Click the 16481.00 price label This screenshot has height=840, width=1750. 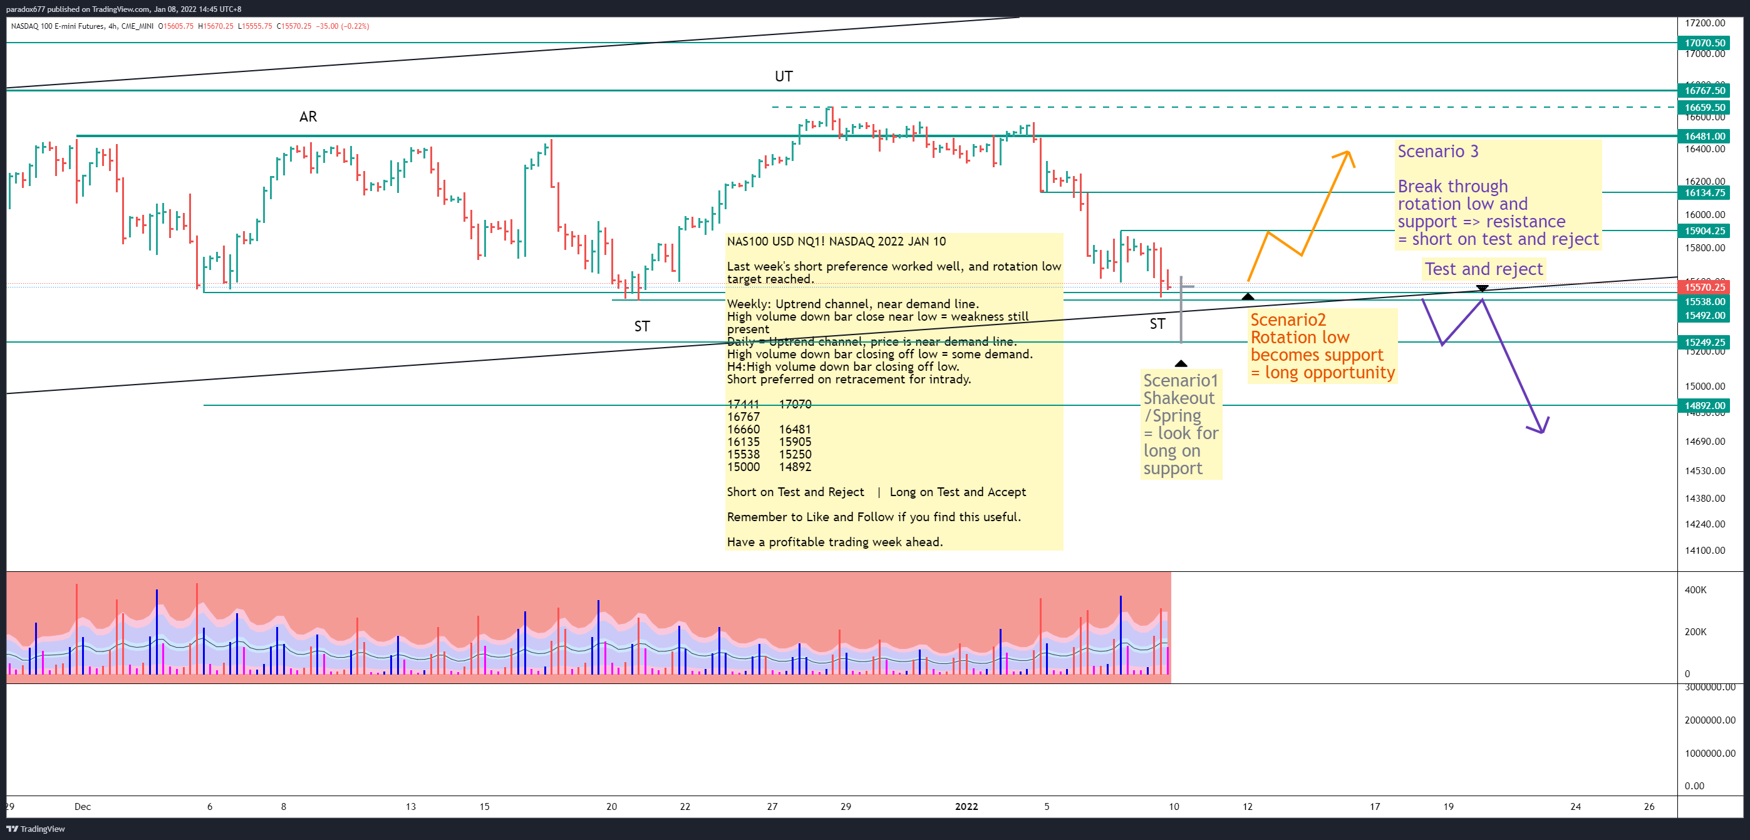1705,137
